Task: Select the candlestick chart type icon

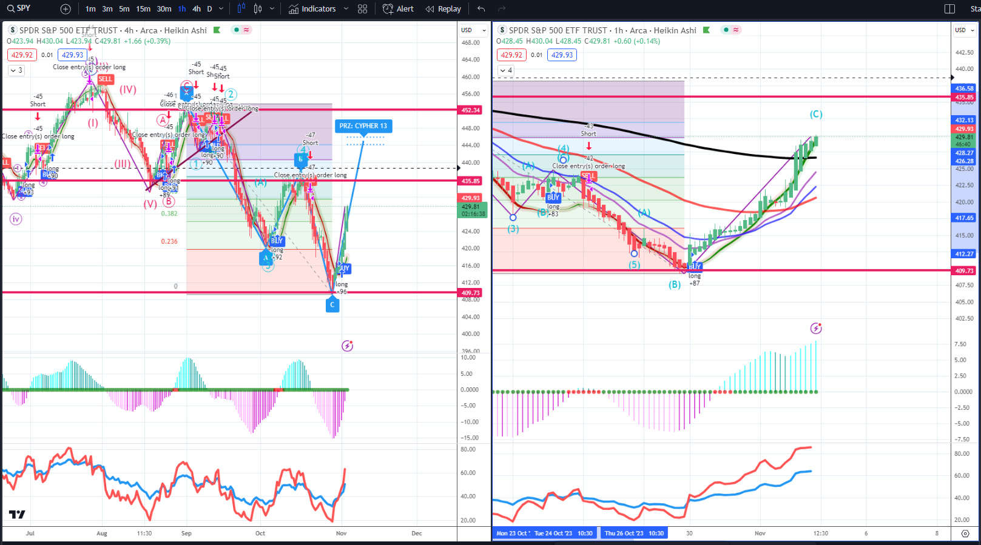Action: [x=258, y=9]
